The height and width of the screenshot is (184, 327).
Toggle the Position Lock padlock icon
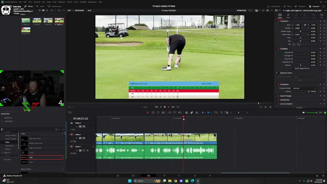coord(197,112)
